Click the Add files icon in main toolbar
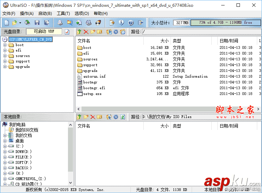Viewport: 262px width, 193px height. click(112, 22)
